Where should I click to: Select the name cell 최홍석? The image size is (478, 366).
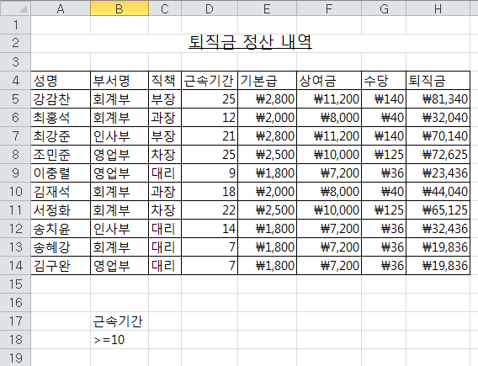[x=61, y=118]
